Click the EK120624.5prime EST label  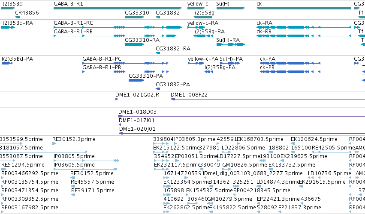[x=314, y=139]
